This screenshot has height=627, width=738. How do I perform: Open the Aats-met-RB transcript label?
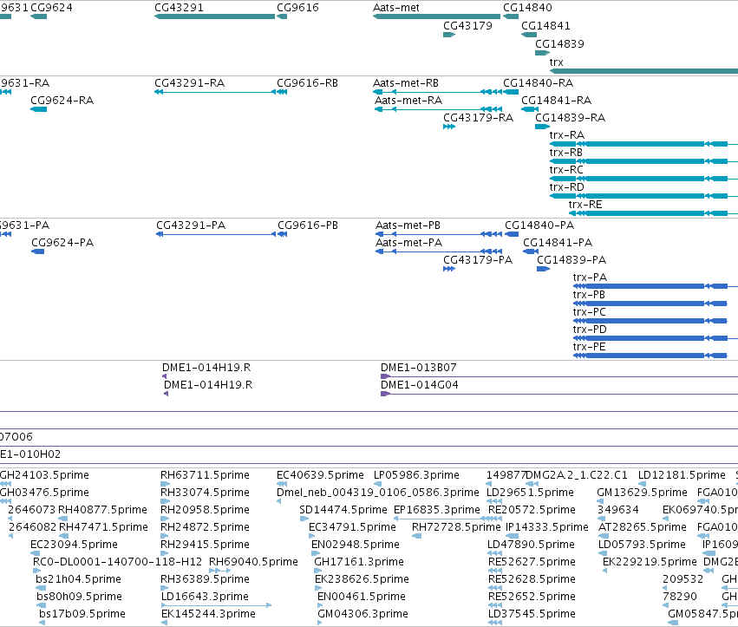[x=406, y=83]
